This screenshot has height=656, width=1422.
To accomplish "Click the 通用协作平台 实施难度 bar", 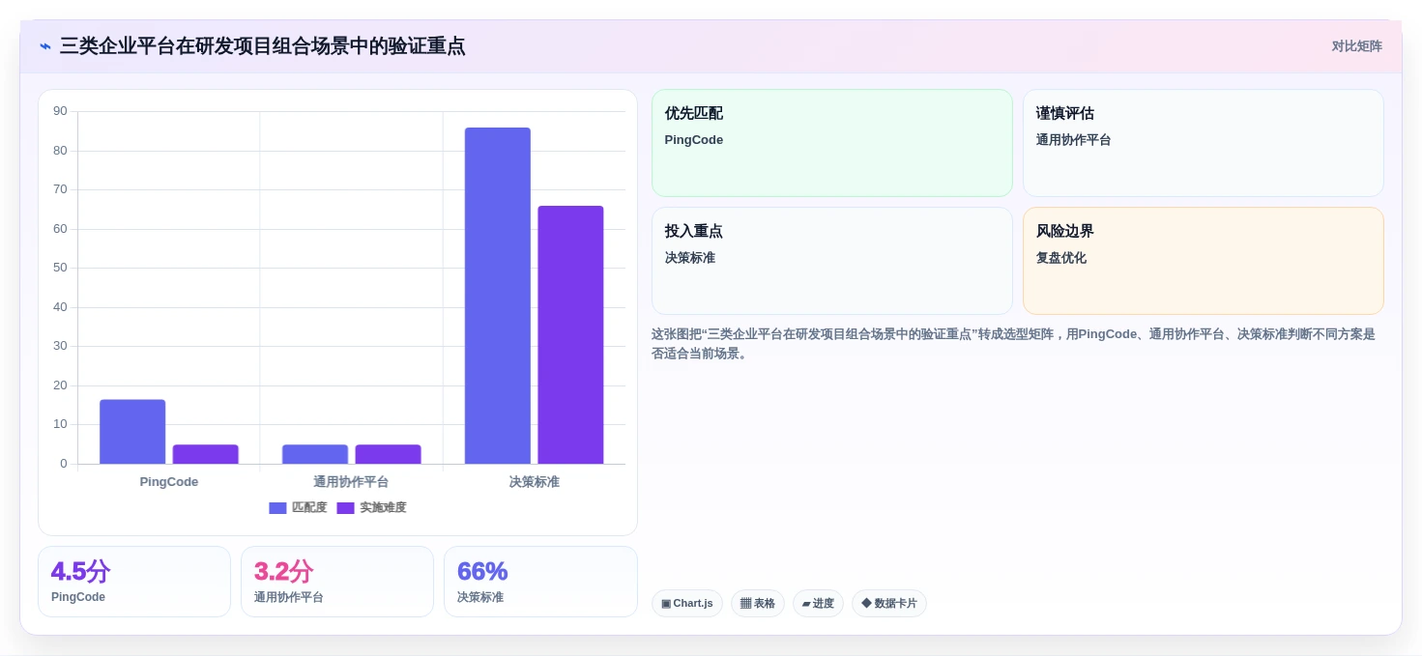I will point(388,454).
